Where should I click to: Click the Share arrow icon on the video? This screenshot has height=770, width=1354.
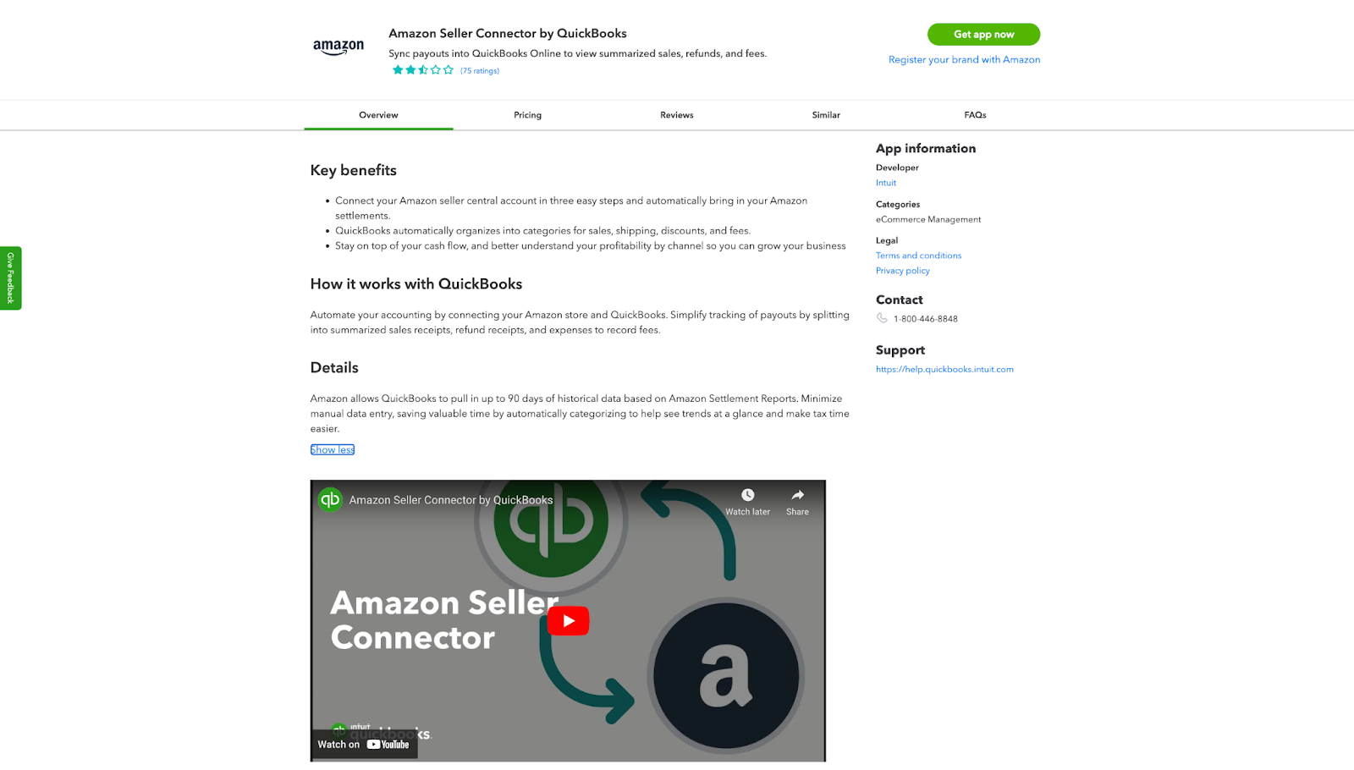[797, 495]
